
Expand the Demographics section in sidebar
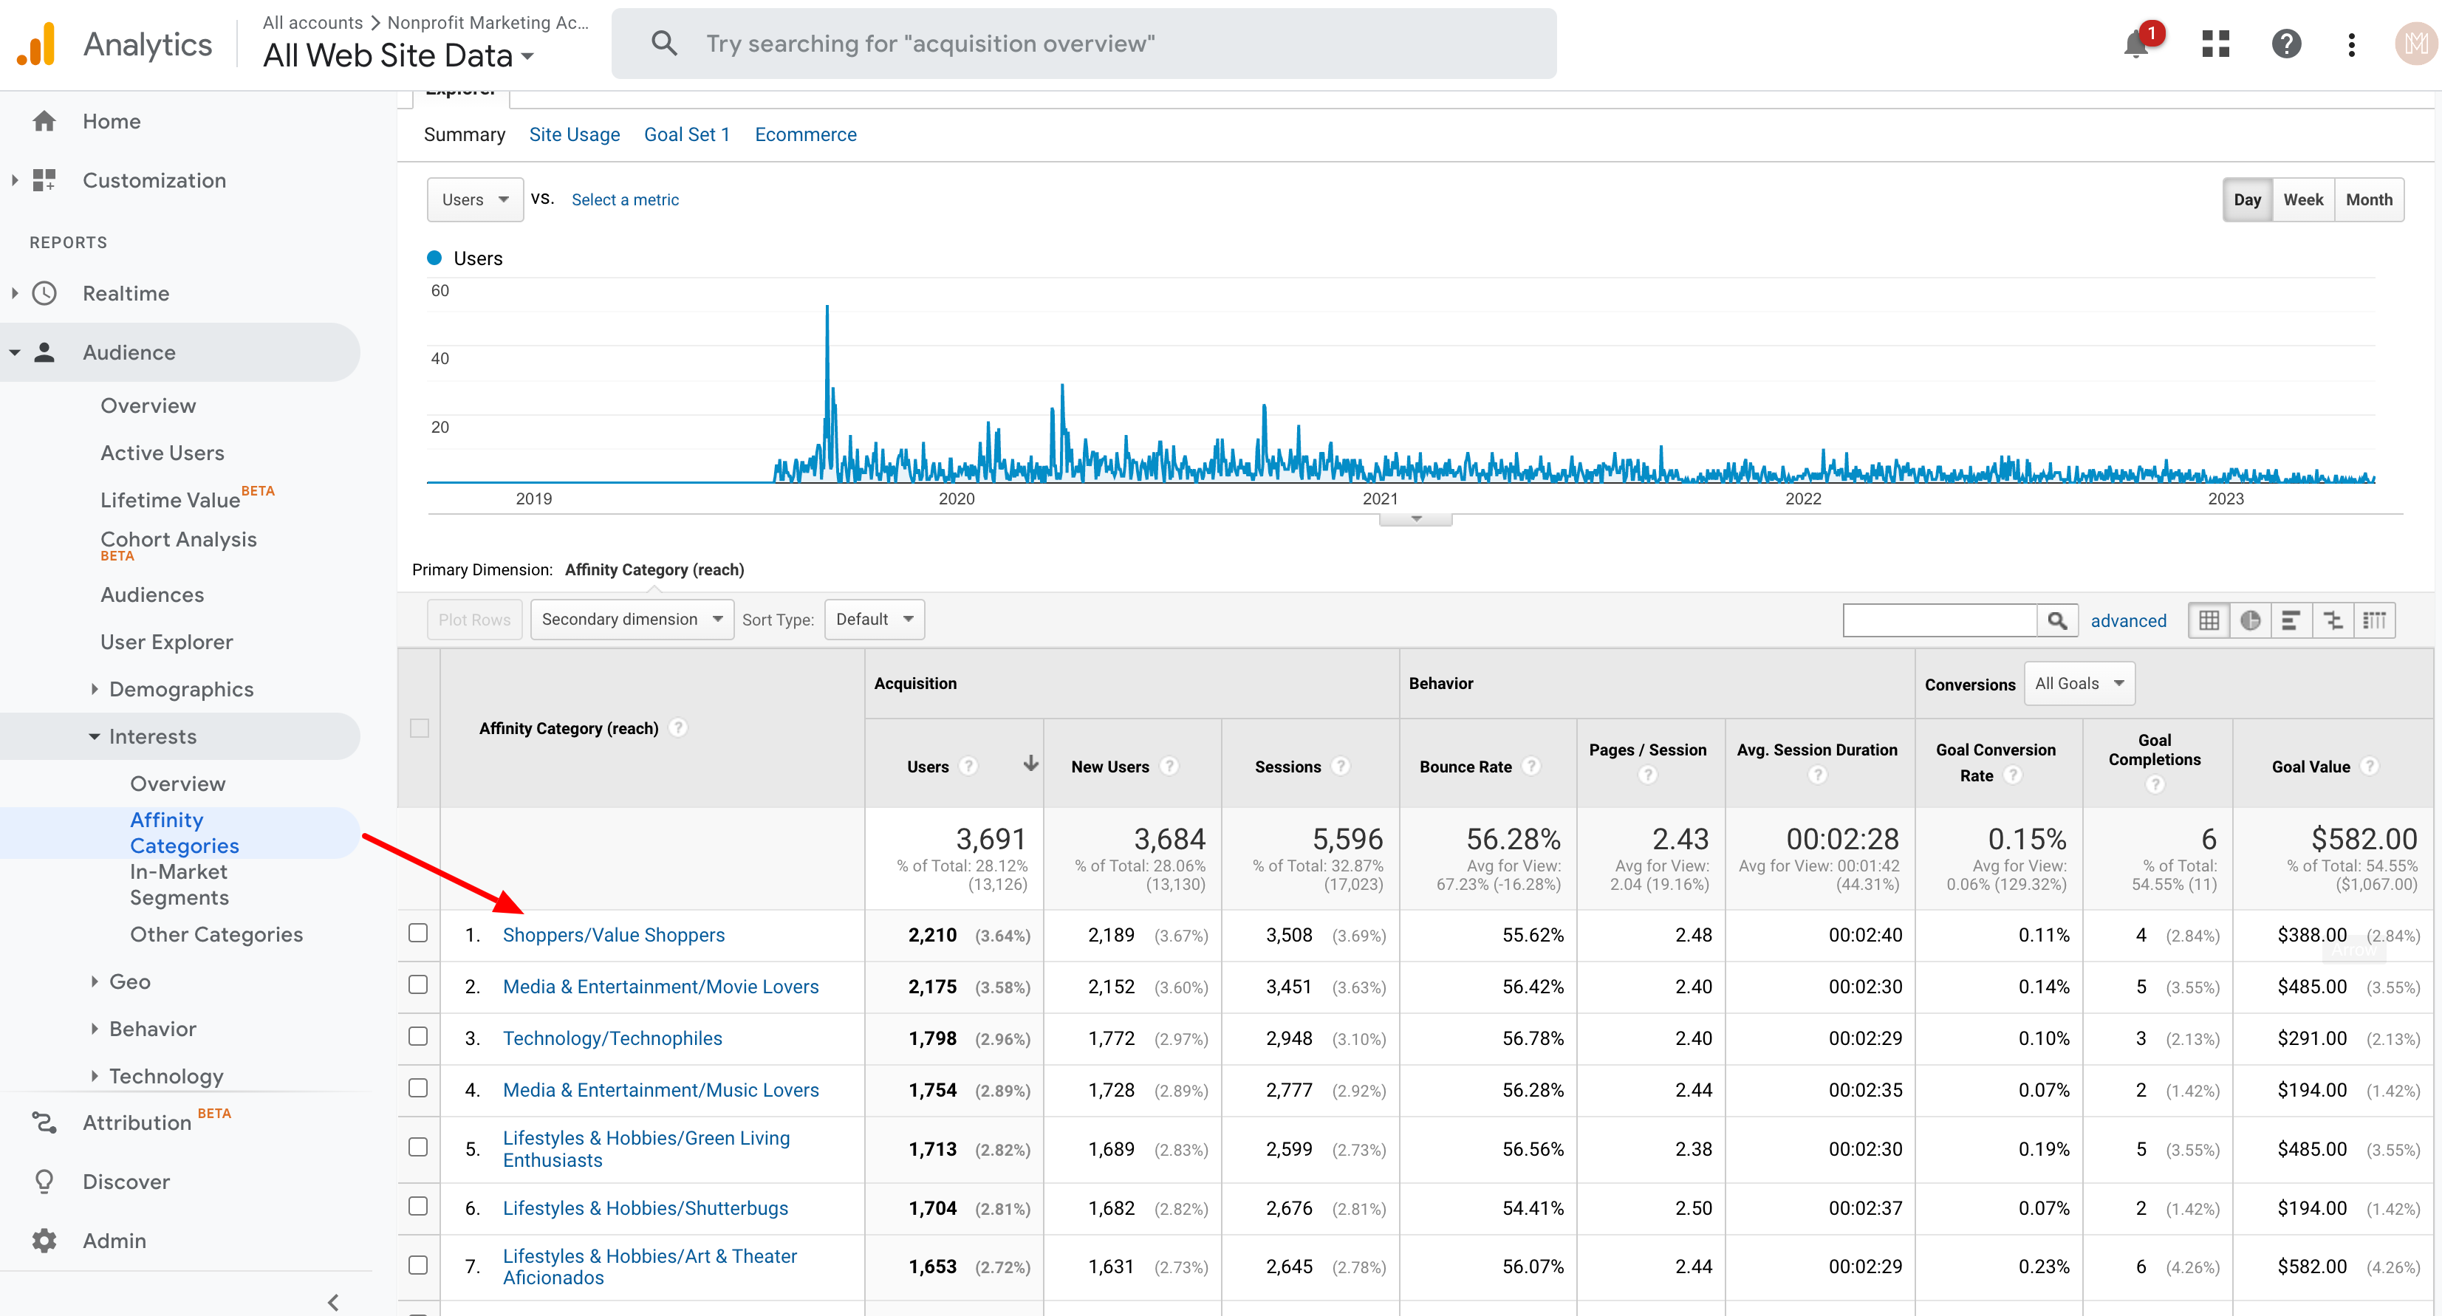click(180, 689)
